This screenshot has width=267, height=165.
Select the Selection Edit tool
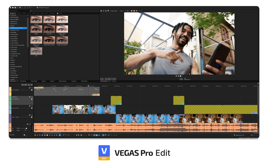[66, 135]
